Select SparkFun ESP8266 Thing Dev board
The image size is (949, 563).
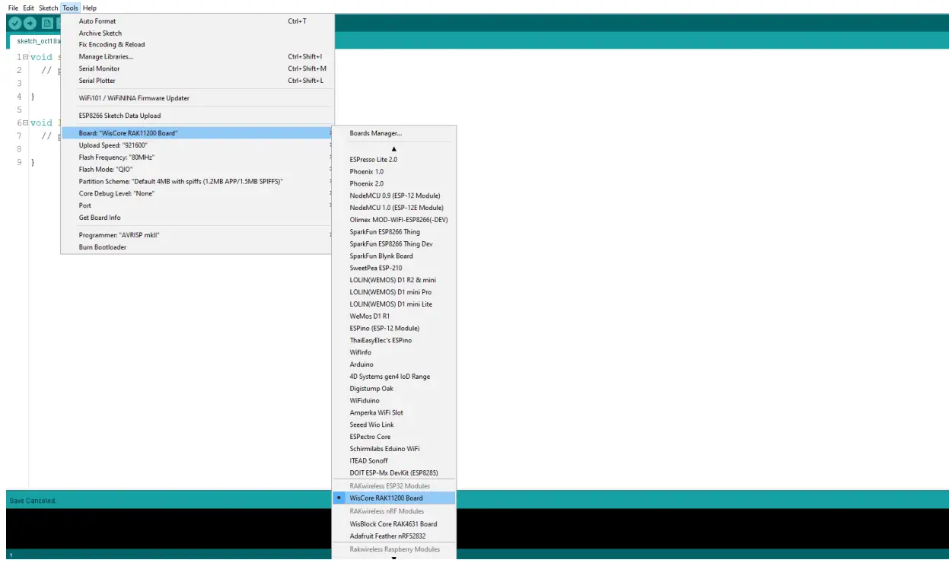pos(394,244)
